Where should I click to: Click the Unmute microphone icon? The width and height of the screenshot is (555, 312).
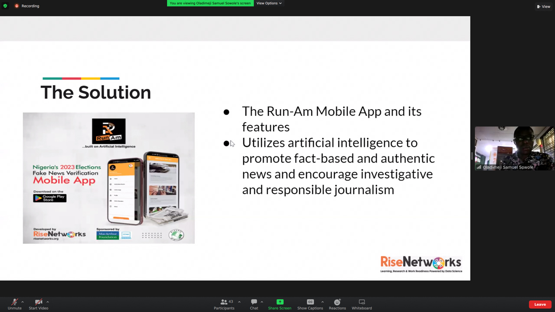click(x=14, y=302)
